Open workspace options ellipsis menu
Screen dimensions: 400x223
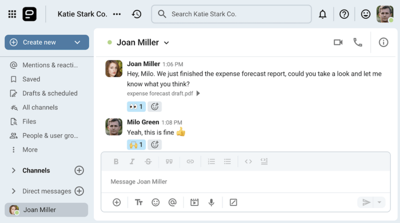point(117,14)
